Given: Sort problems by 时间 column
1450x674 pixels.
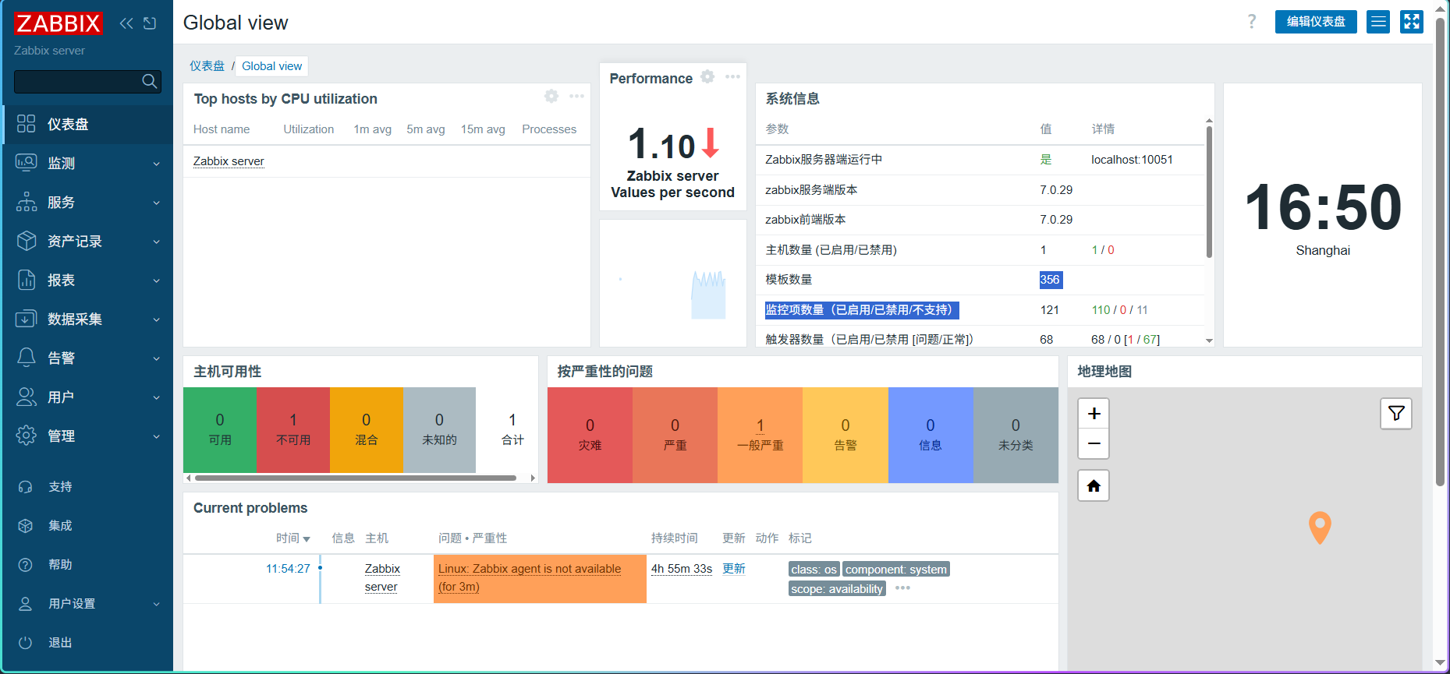Looking at the screenshot, I should [292, 538].
